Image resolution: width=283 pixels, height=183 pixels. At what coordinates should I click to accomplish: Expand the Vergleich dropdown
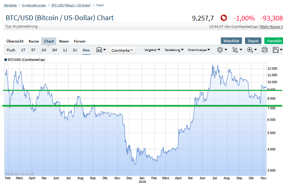pos(153,50)
